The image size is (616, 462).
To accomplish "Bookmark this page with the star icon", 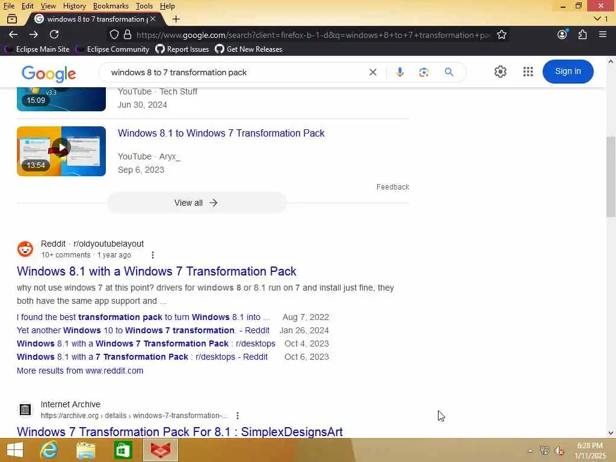I will click(x=501, y=34).
